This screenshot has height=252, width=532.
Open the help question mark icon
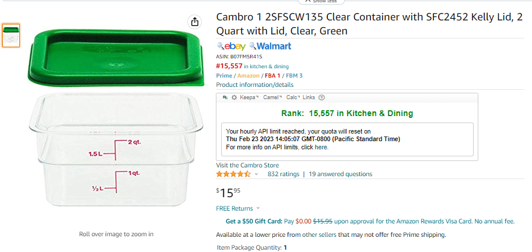pyautogui.click(x=321, y=97)
